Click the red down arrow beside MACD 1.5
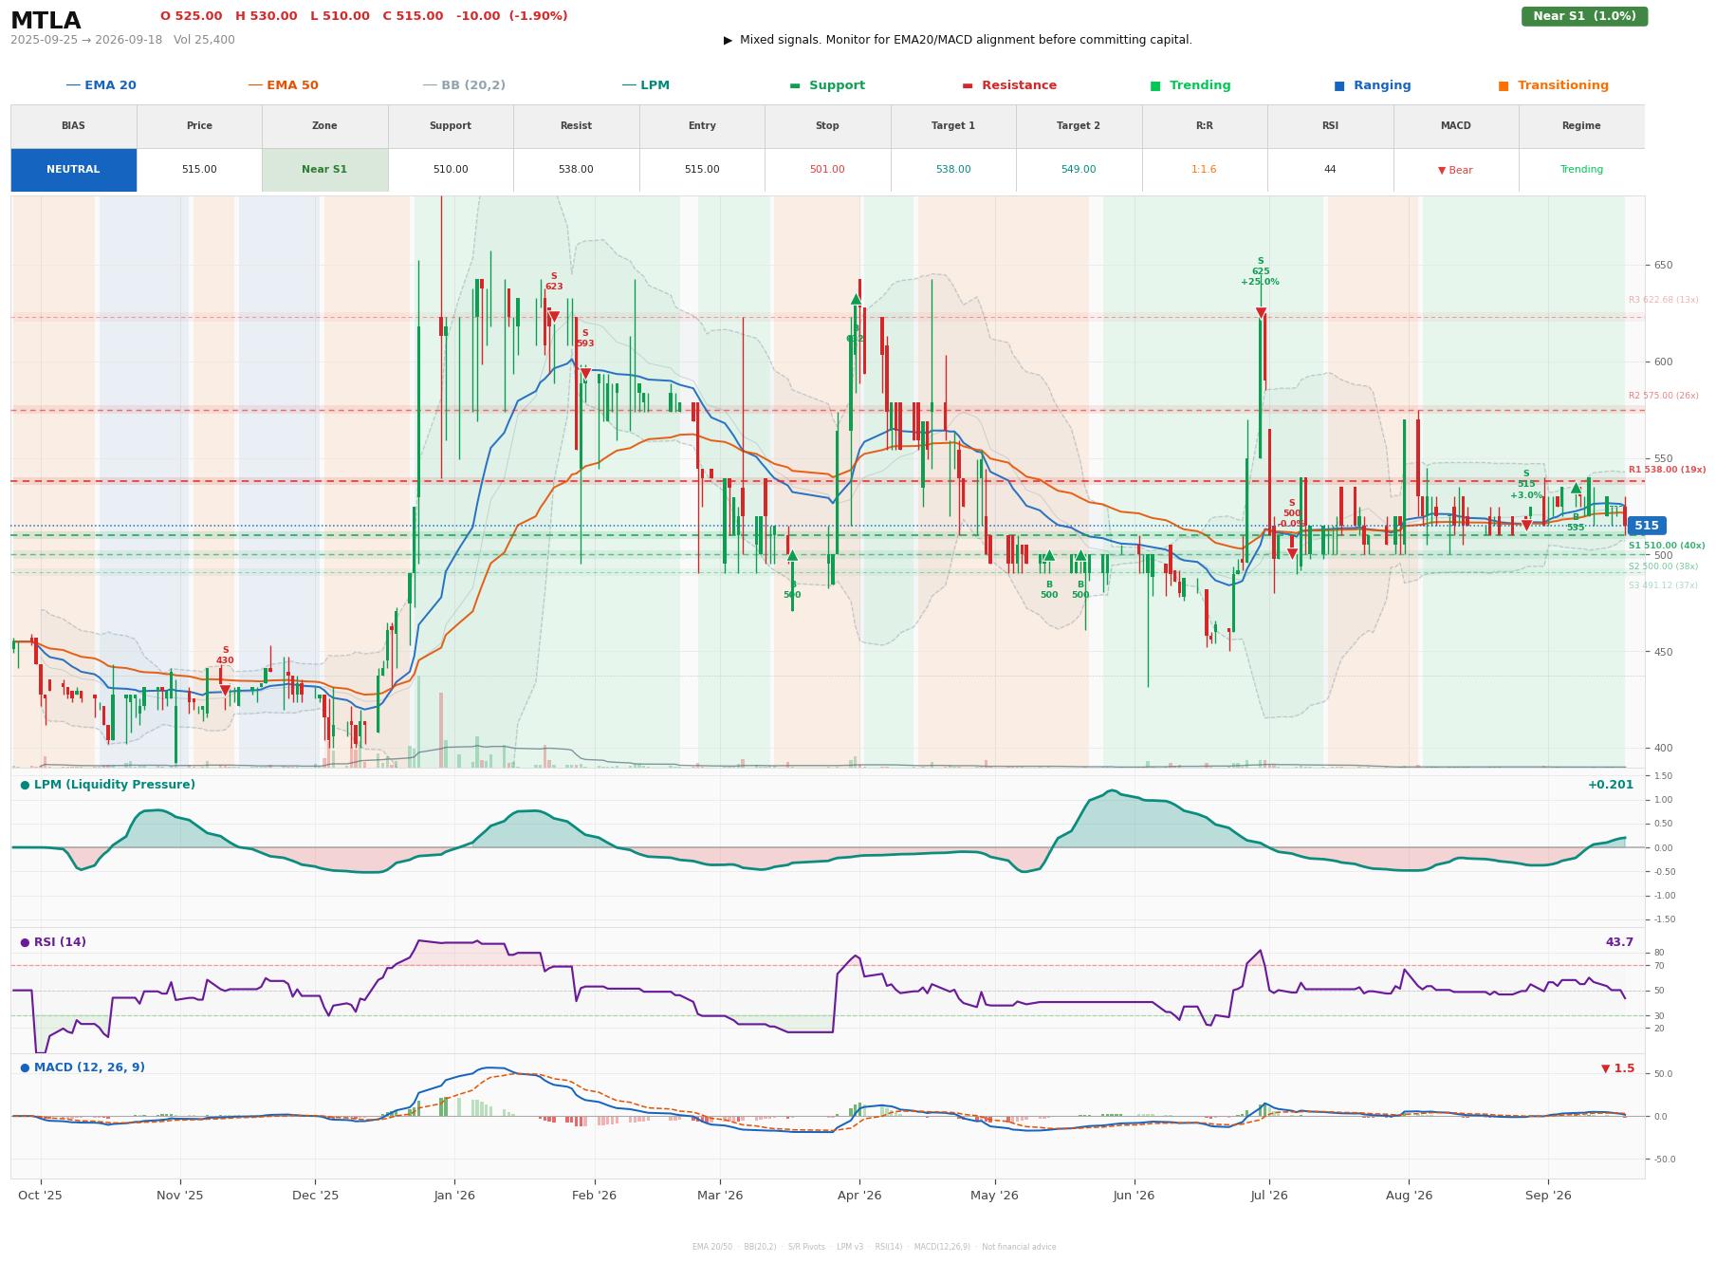 point(1605,1068)
